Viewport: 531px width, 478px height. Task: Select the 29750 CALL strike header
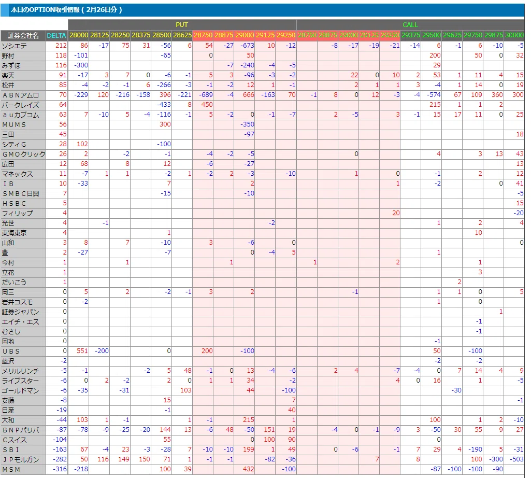tap(473, 35)
